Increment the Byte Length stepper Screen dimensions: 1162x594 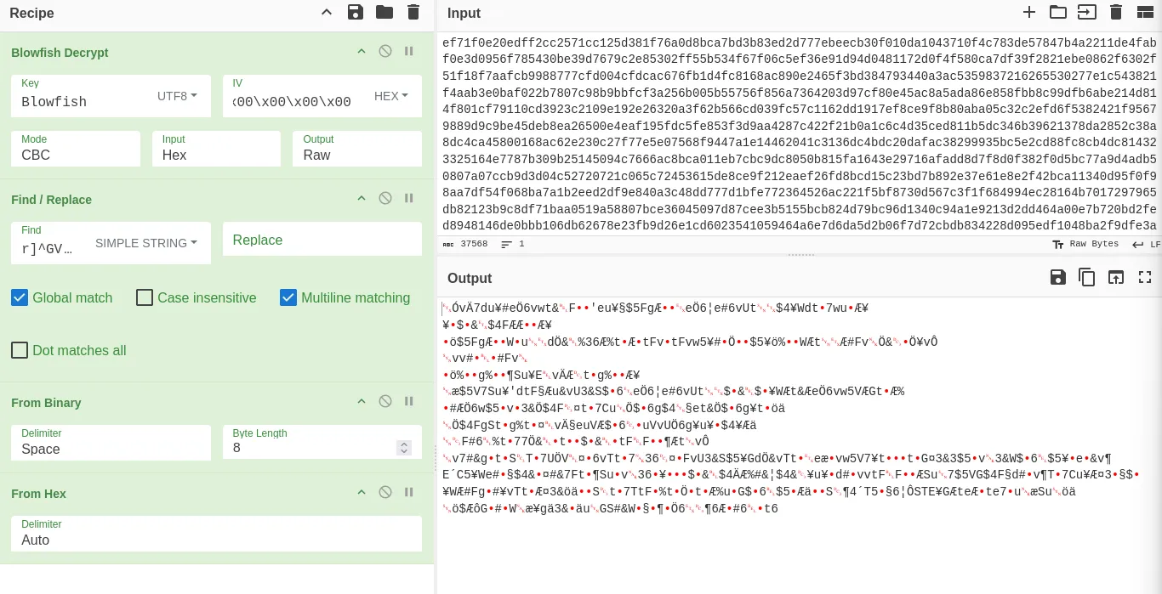coord(404,444)
